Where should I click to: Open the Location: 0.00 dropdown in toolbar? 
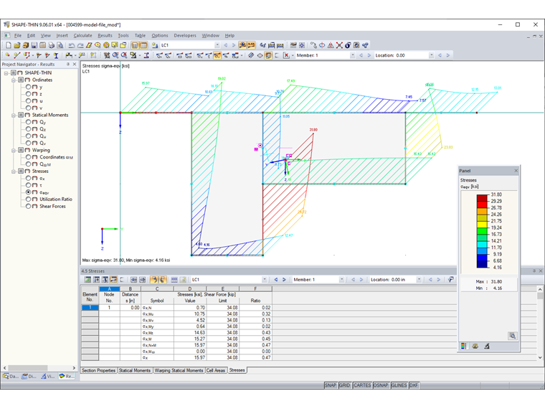432,55
